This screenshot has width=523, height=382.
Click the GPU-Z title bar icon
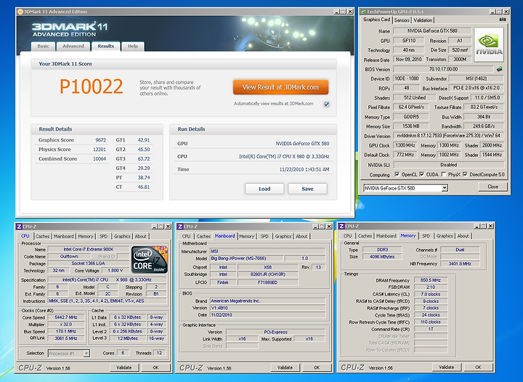pyautogui.click(x=363, y=12)
